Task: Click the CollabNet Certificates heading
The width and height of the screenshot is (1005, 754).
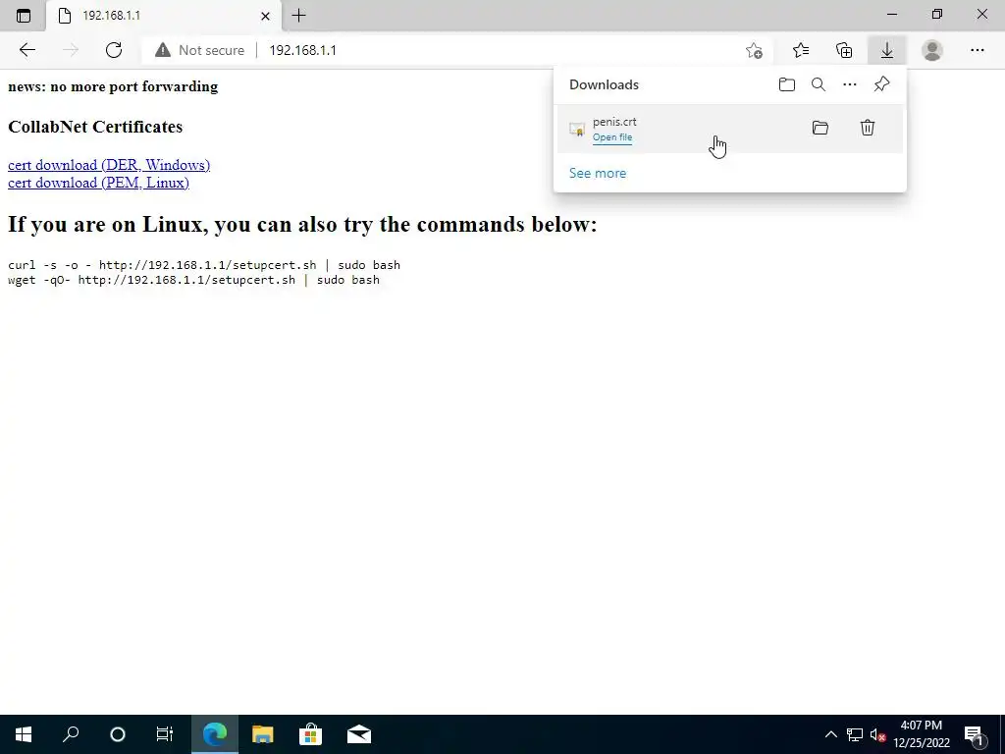Action: pos(95,127)
